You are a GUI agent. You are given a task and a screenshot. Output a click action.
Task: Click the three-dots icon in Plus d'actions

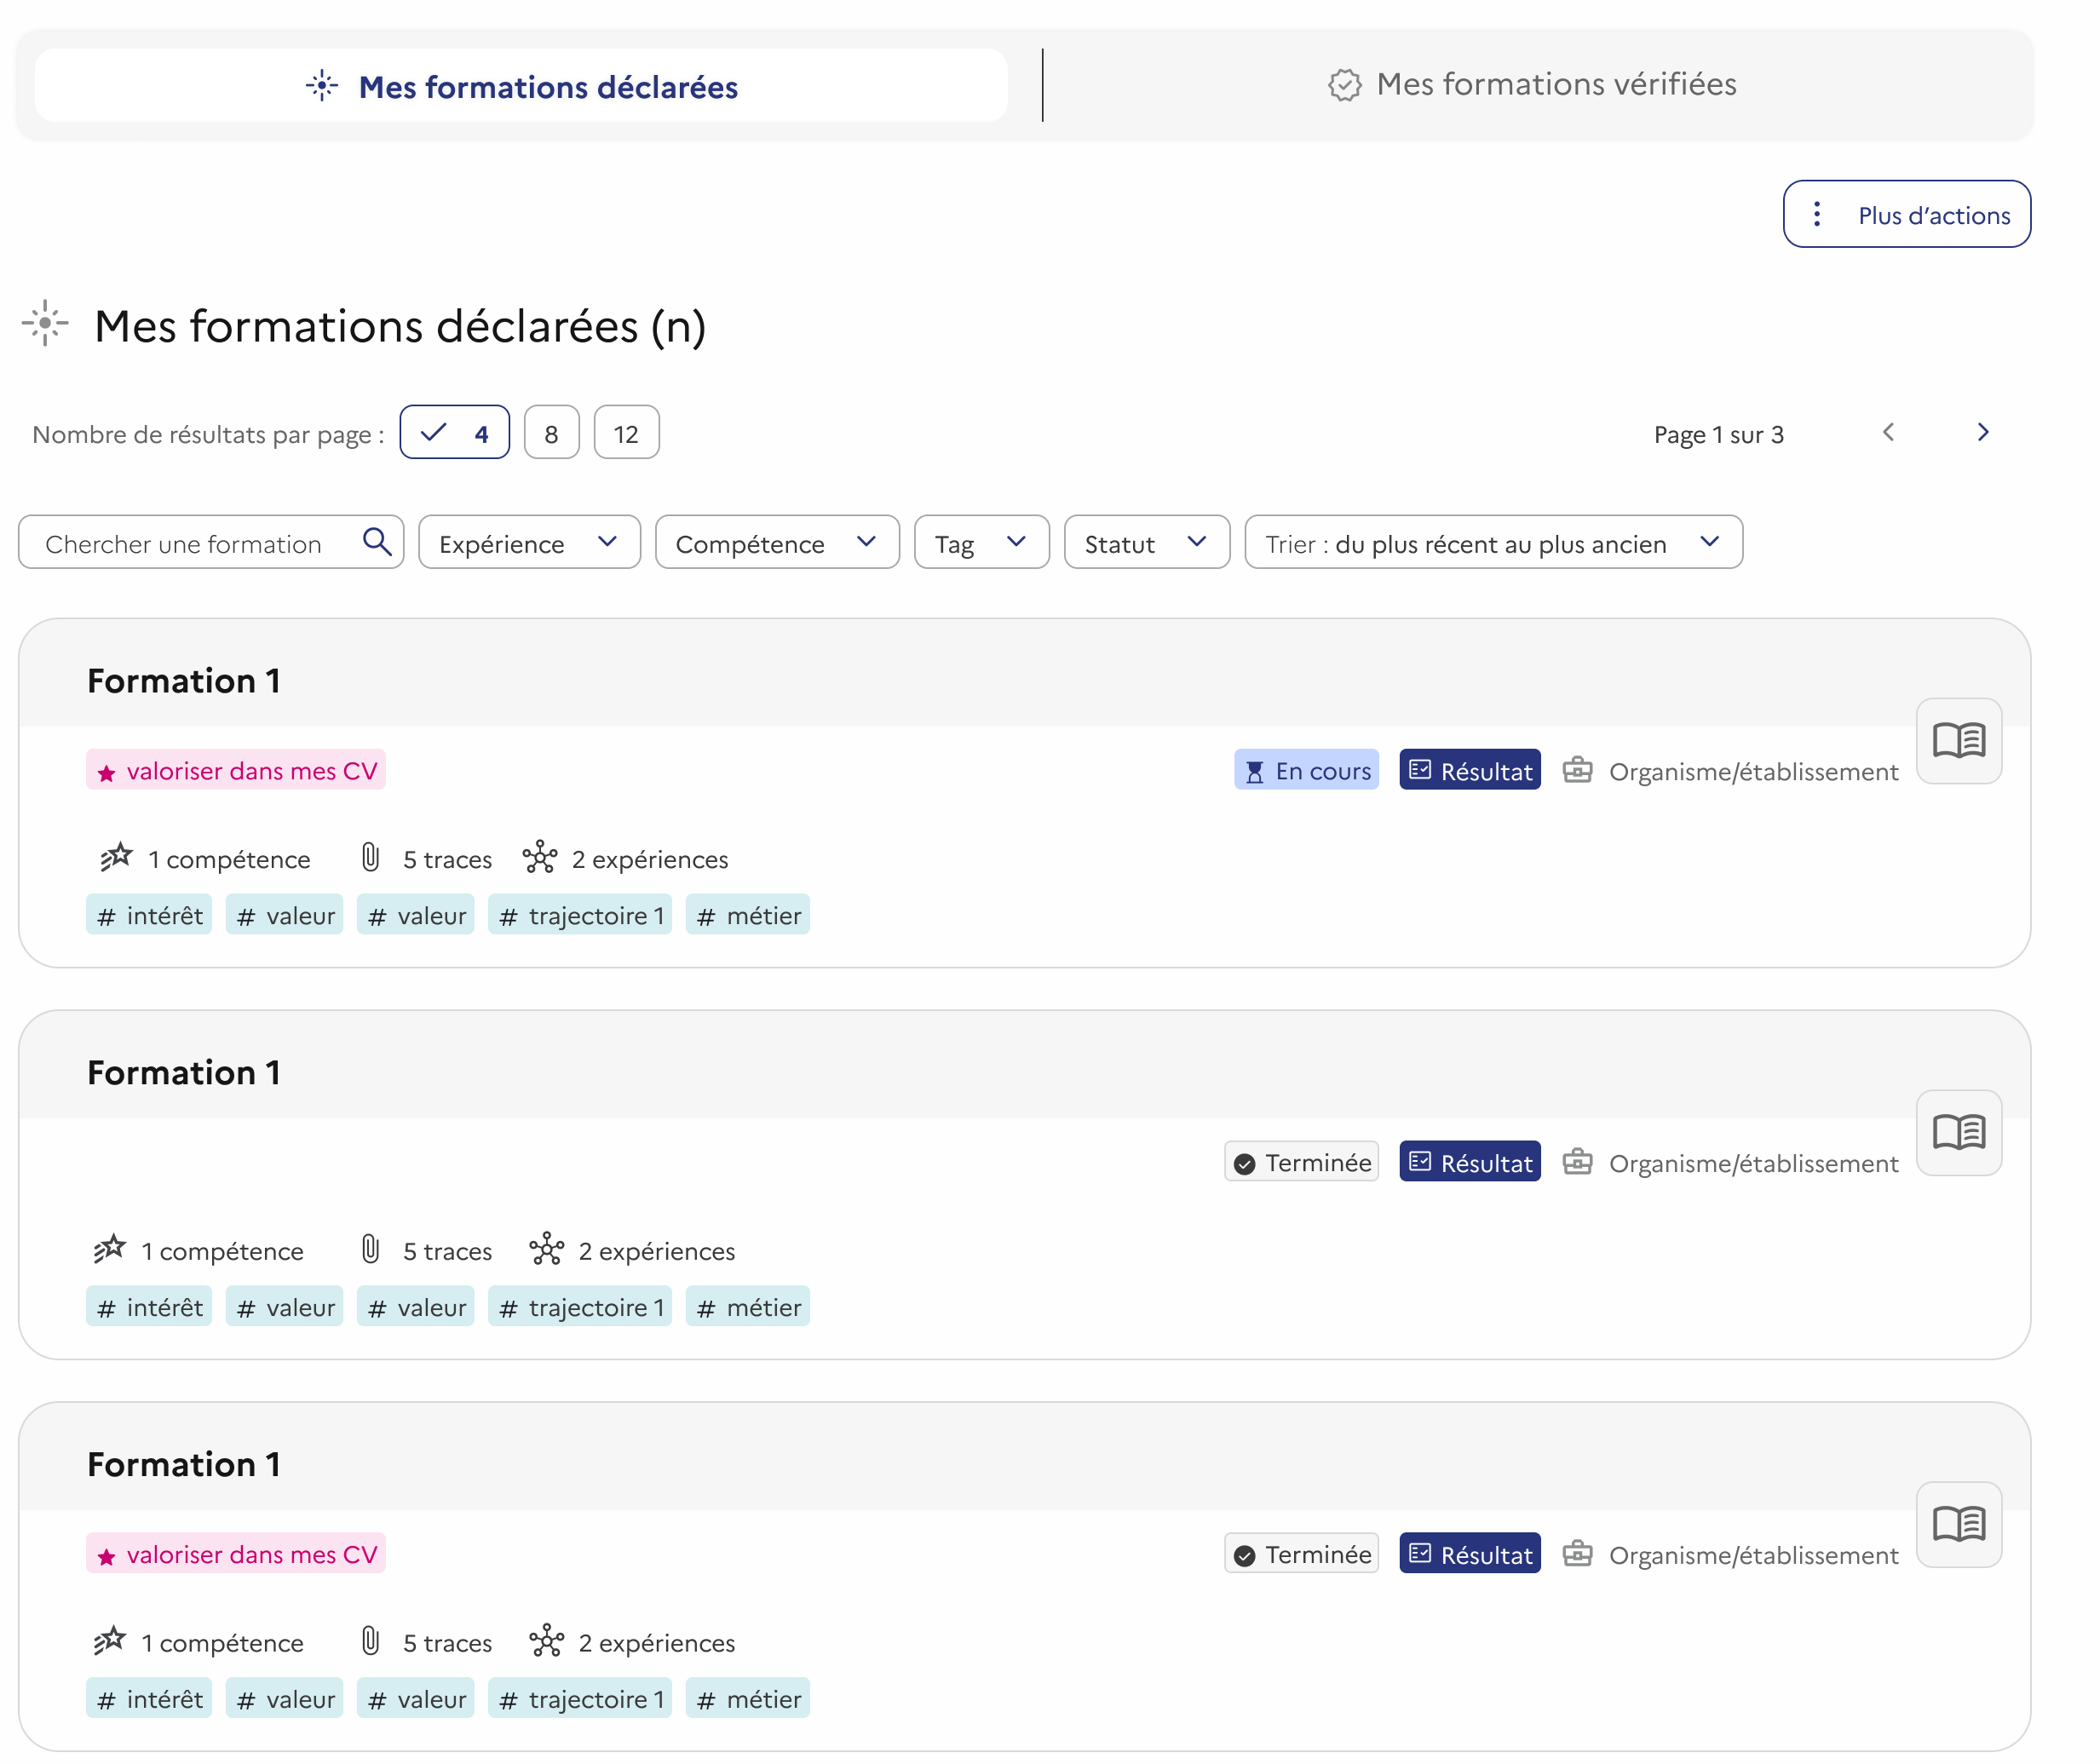pos(1816,214)
